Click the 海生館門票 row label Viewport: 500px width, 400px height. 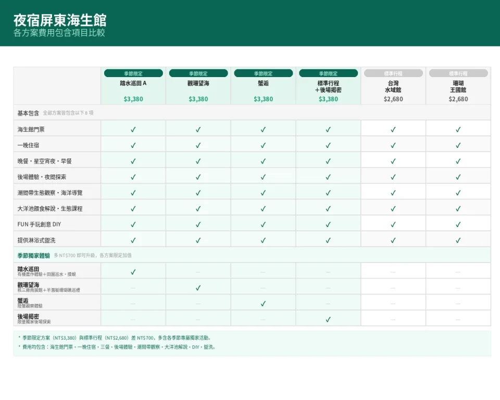tap(31, 130)
